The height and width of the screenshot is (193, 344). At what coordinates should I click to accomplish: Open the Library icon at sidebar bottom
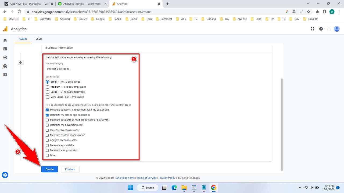(x=5, y=75)
